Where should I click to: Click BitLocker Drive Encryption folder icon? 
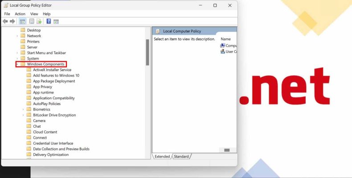click(x=29, y=115)
